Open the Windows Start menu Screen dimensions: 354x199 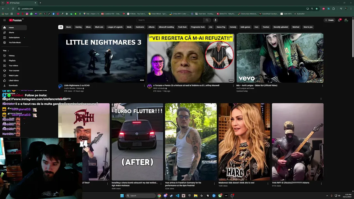point(122,196)
